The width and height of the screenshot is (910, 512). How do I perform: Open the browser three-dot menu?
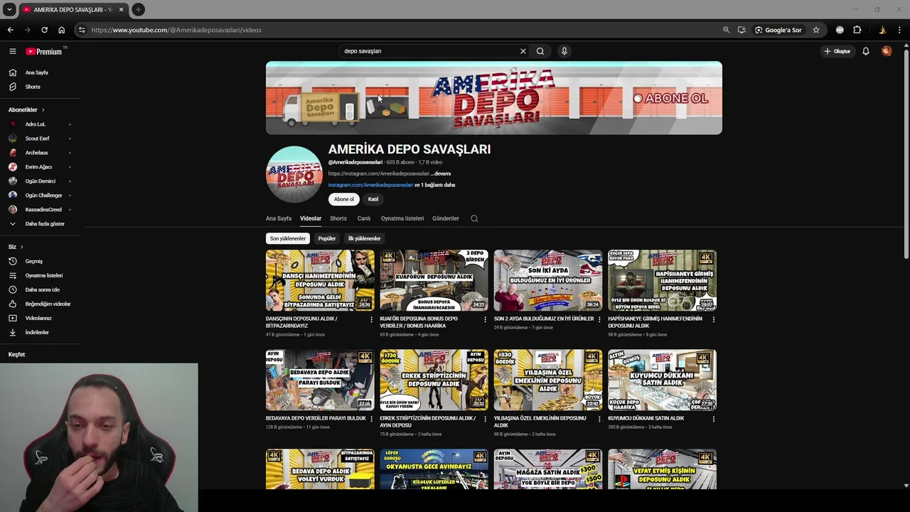tap(899, 30)
